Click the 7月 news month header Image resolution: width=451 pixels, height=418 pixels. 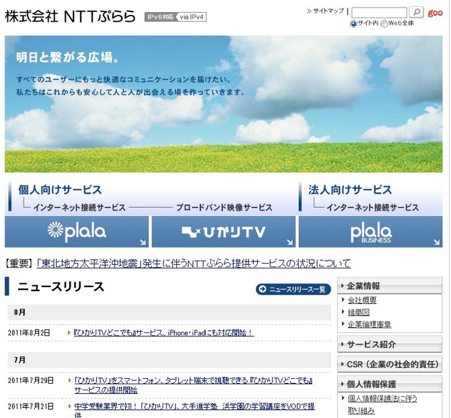click(170, 360)
